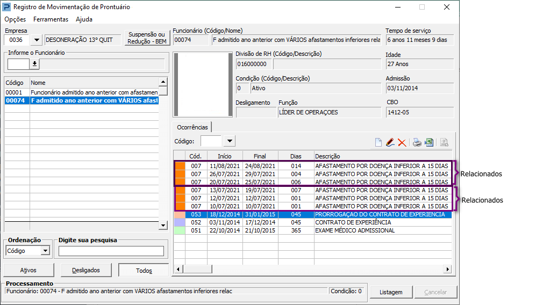Click the Suspensão ou Redução - BEM button
Screen dimensions: 550x305
pyautogui.click(x=147, y=38)
